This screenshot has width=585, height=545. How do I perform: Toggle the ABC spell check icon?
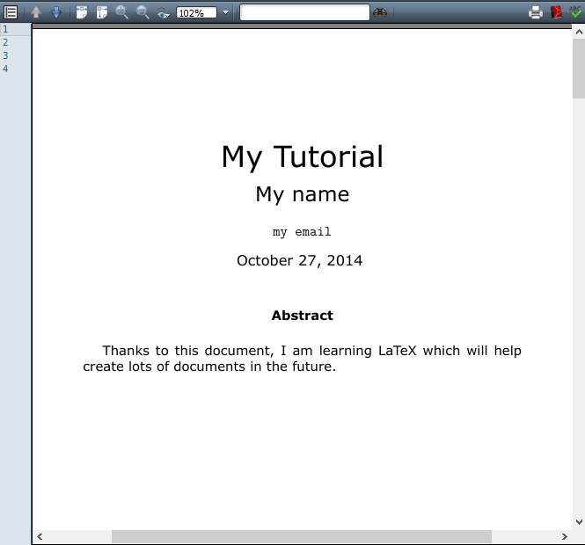coord(575,11)
